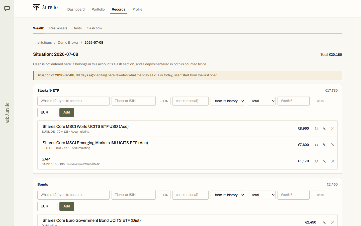Delete the Emerging Markets IMI ETF row

[x=333, y=145]
